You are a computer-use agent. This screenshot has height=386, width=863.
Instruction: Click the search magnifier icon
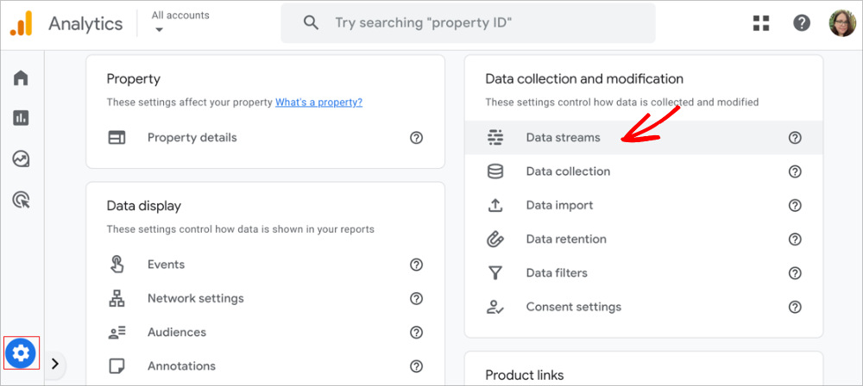pyautogui.click(x=311, y=23)
